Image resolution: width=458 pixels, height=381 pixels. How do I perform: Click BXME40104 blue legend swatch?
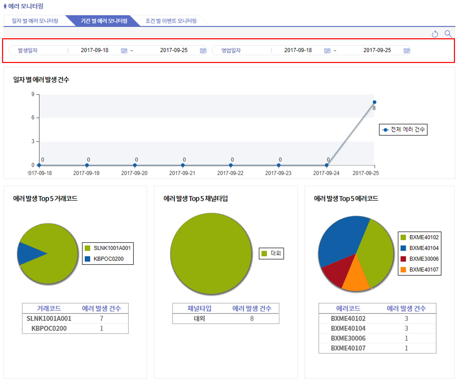click(x=403, y=248)
